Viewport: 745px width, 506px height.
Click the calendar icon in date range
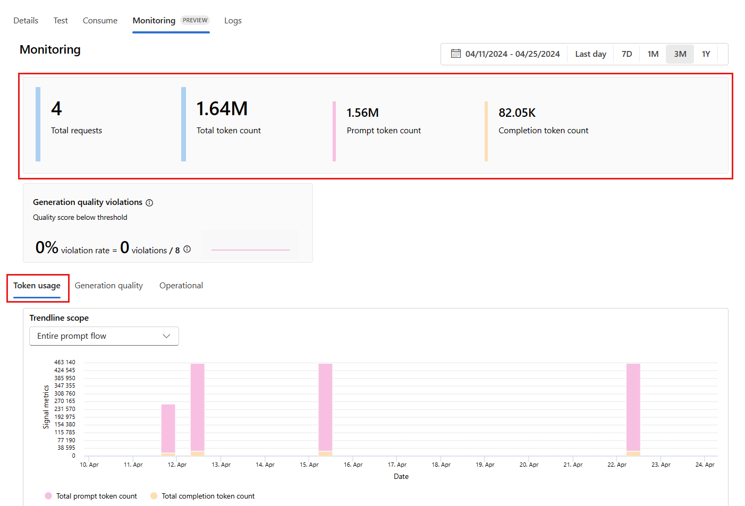[x=455, y=54]
